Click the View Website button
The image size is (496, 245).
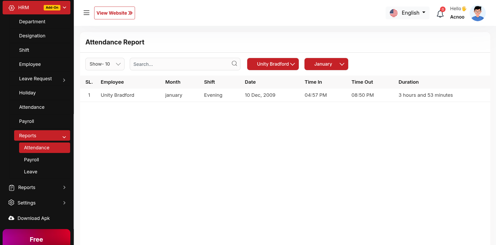pyautogui.click(x=114, y=13)
